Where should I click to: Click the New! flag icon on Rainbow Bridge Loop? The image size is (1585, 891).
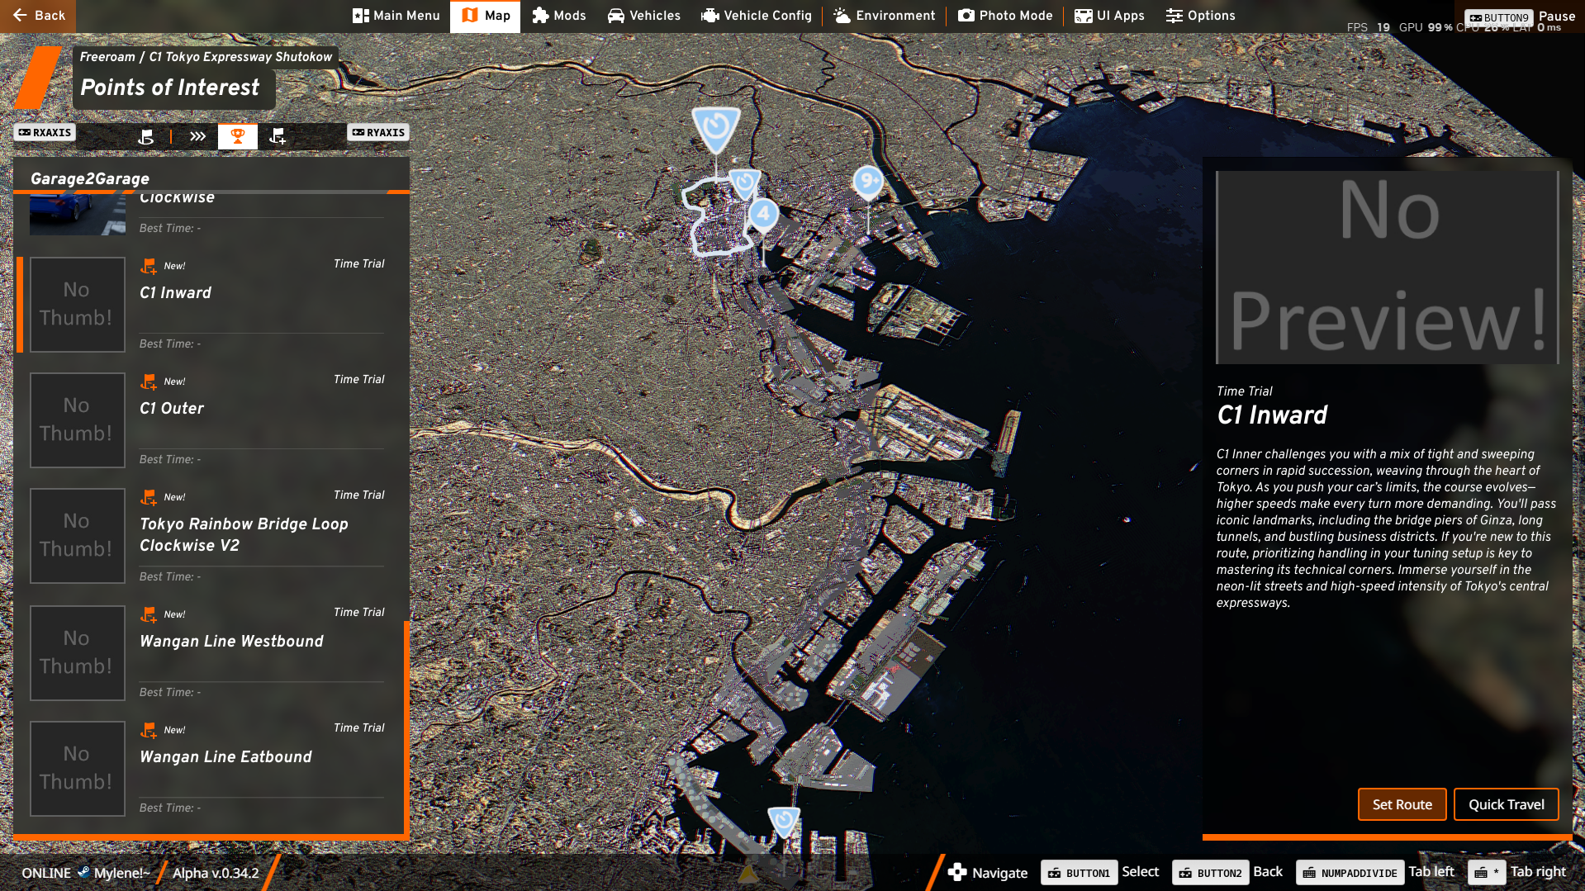pyautogui.click(x=149, y=497)
